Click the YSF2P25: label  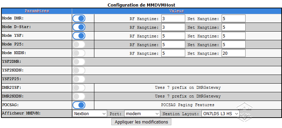(x=12, y=79)
